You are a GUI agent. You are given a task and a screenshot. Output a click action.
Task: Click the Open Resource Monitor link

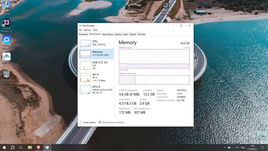(x=113, y=122)
